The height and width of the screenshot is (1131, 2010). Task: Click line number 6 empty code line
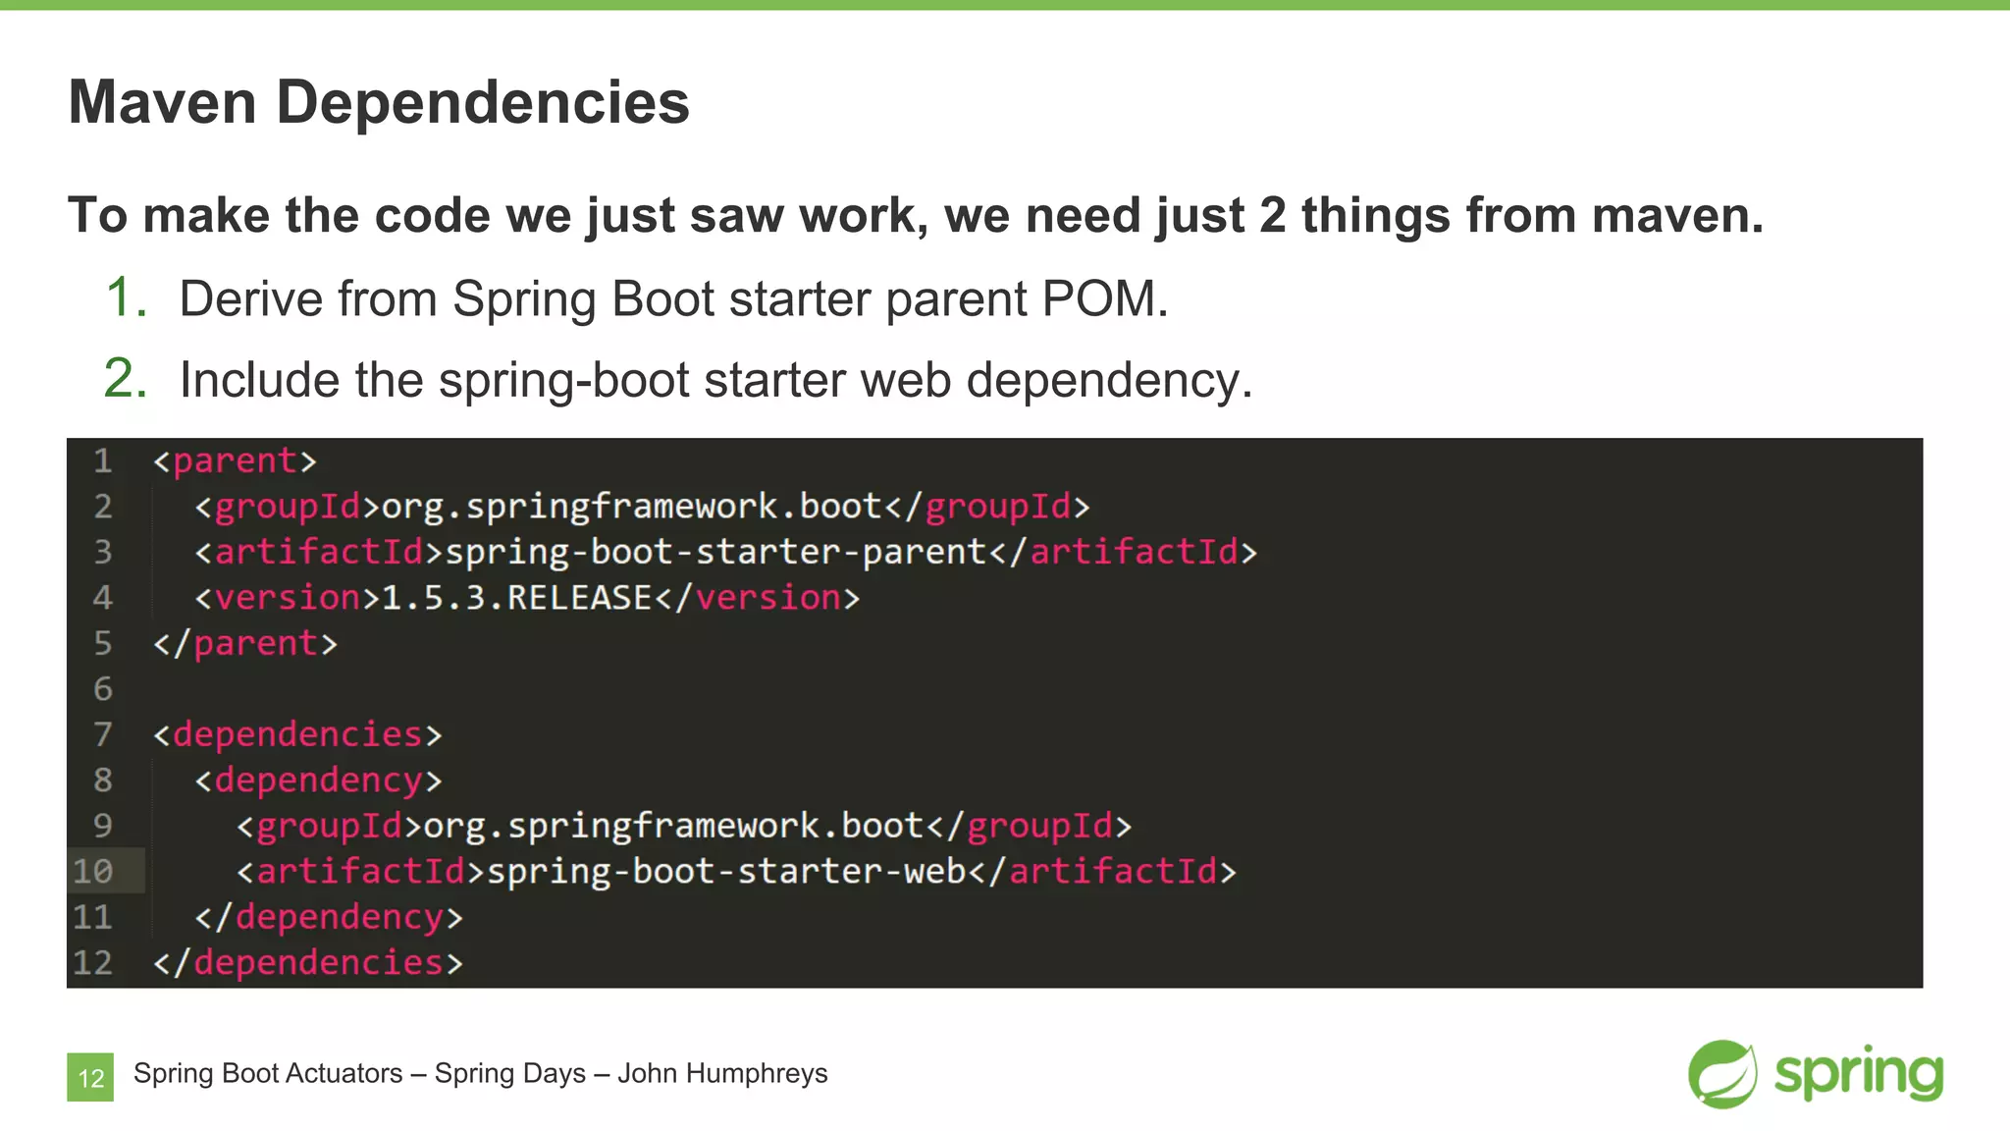point(103,689)
